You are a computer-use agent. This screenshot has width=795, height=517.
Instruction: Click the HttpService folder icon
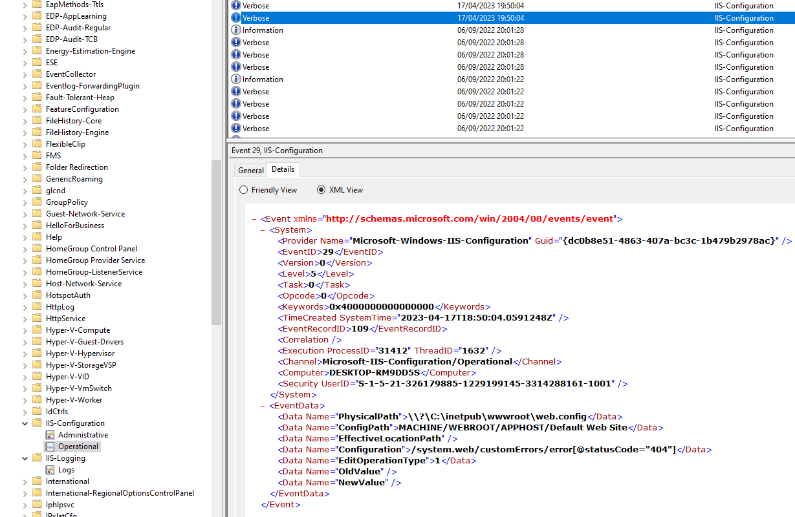point(37,319)
